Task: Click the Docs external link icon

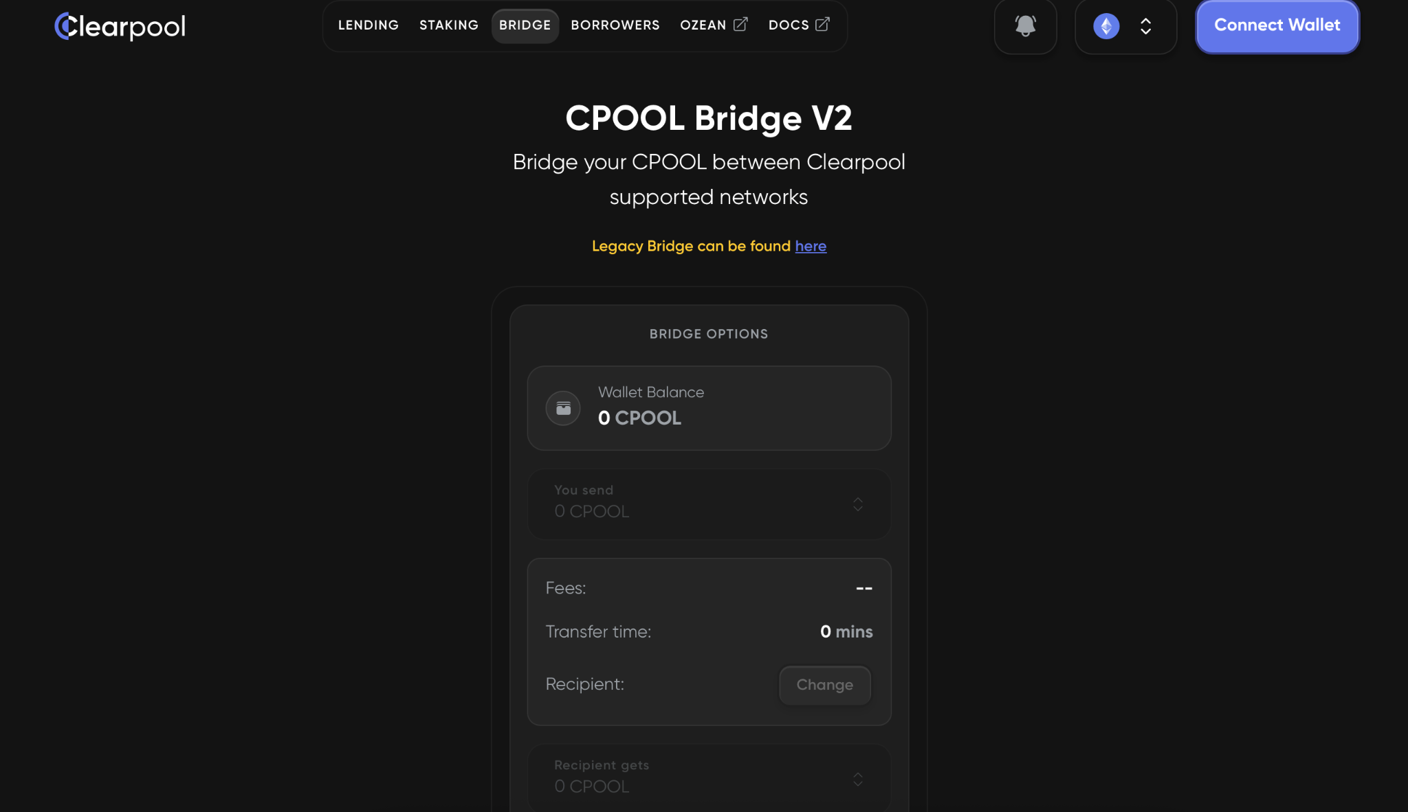Action: tap(822, 25)
